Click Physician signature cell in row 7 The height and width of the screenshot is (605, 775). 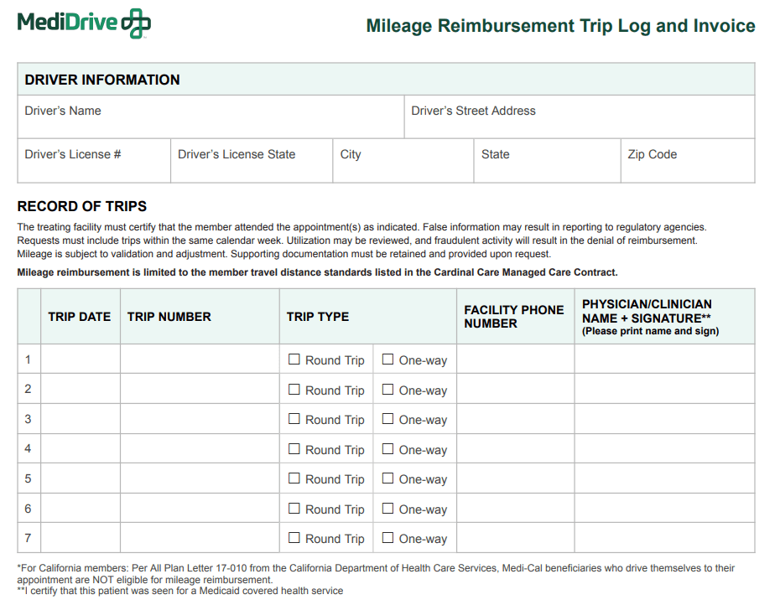(x=665, y=537)
